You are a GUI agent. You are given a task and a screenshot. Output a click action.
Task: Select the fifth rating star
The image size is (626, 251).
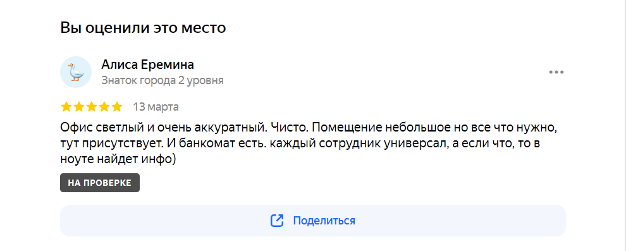click(x=116, y=107)
